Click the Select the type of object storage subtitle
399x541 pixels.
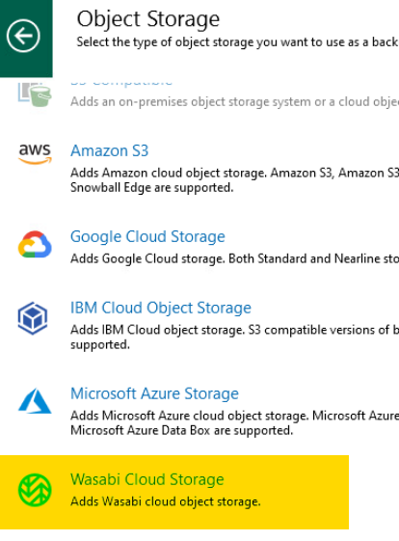(x=238, y=42)
